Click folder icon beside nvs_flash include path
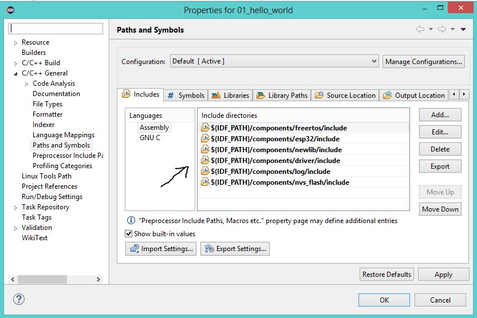The height and width of the screenshot is (318, 477). coord(205,182)
